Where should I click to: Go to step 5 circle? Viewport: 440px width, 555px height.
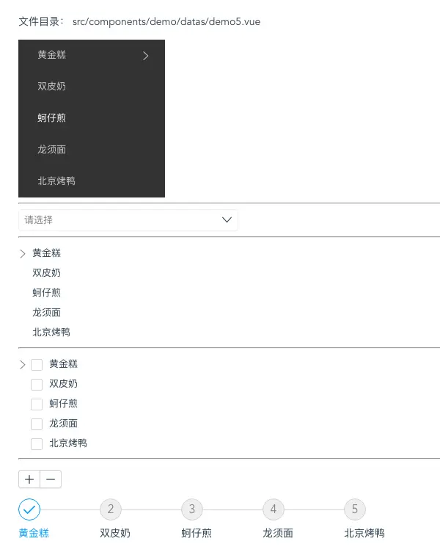coord(355,509)
